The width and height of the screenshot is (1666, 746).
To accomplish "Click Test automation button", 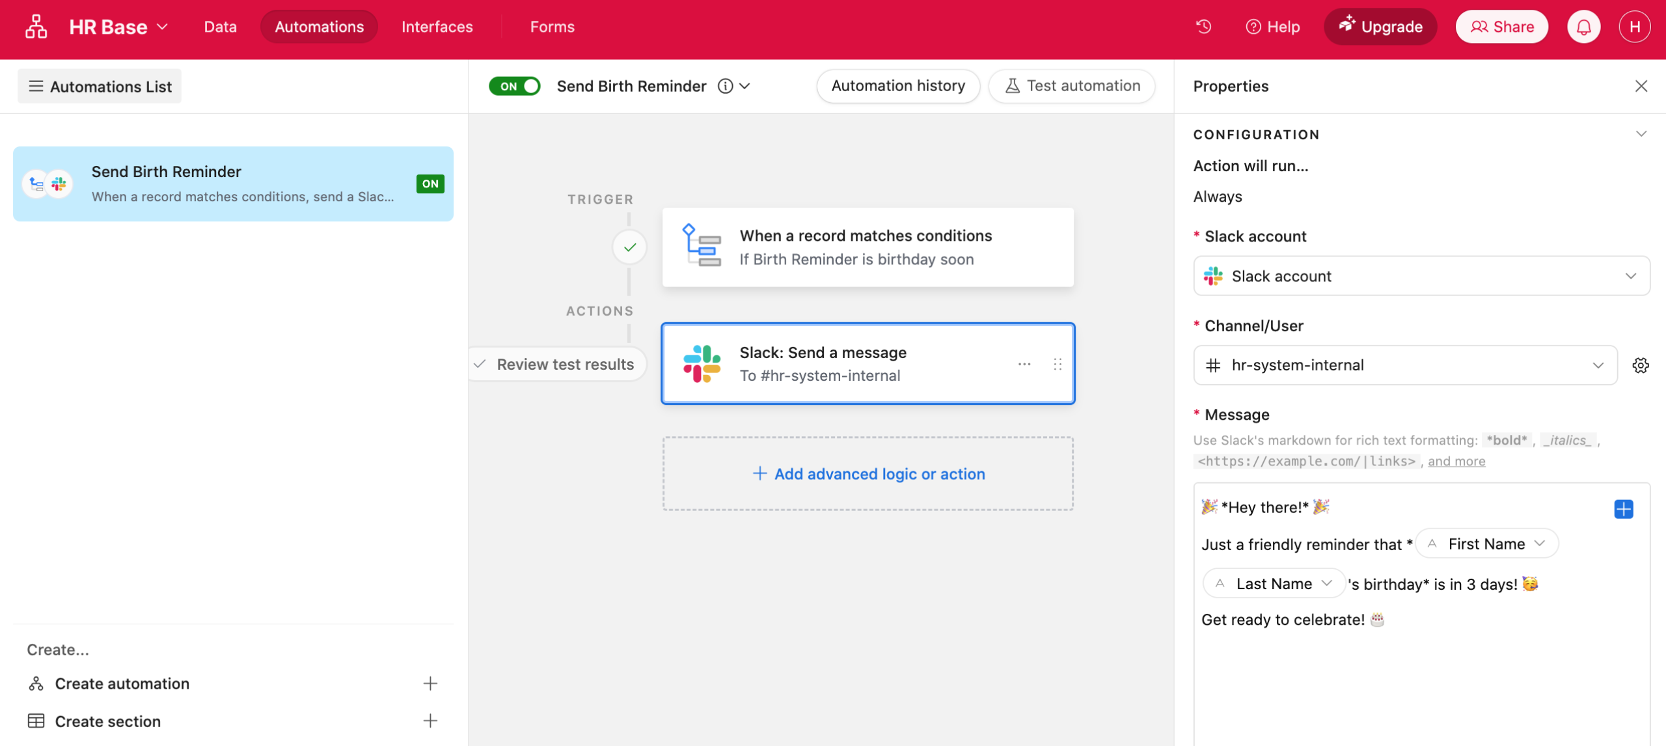I will 1072,86.
